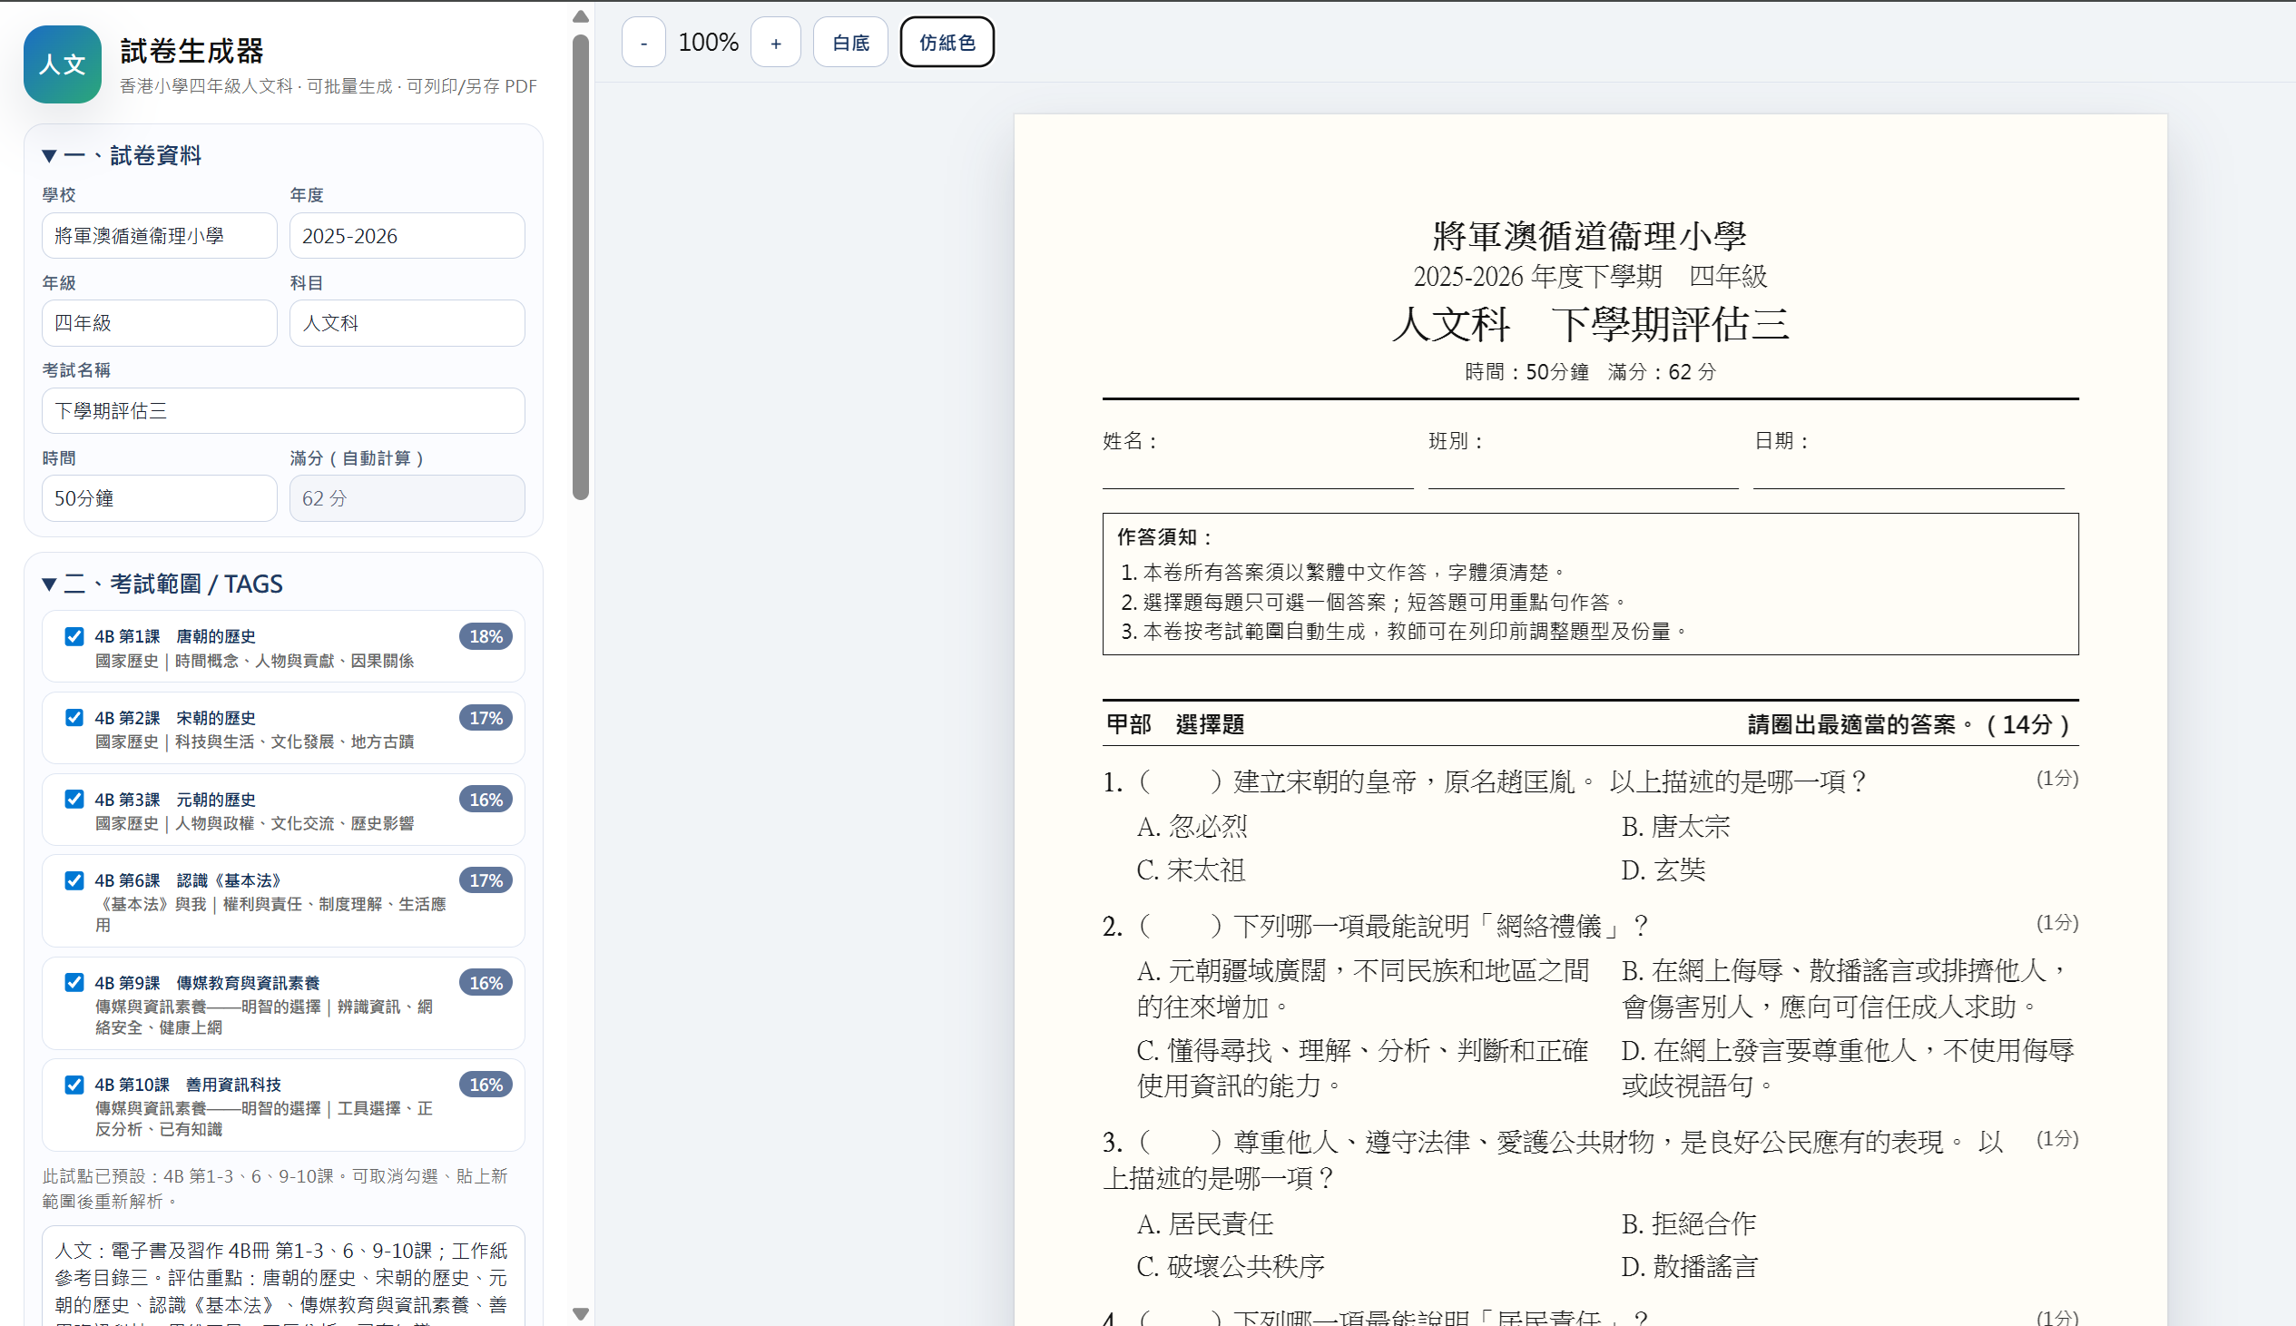Switch preview to 白底 background
The image size is (2296, 1326).
click(x=850, y=42)
